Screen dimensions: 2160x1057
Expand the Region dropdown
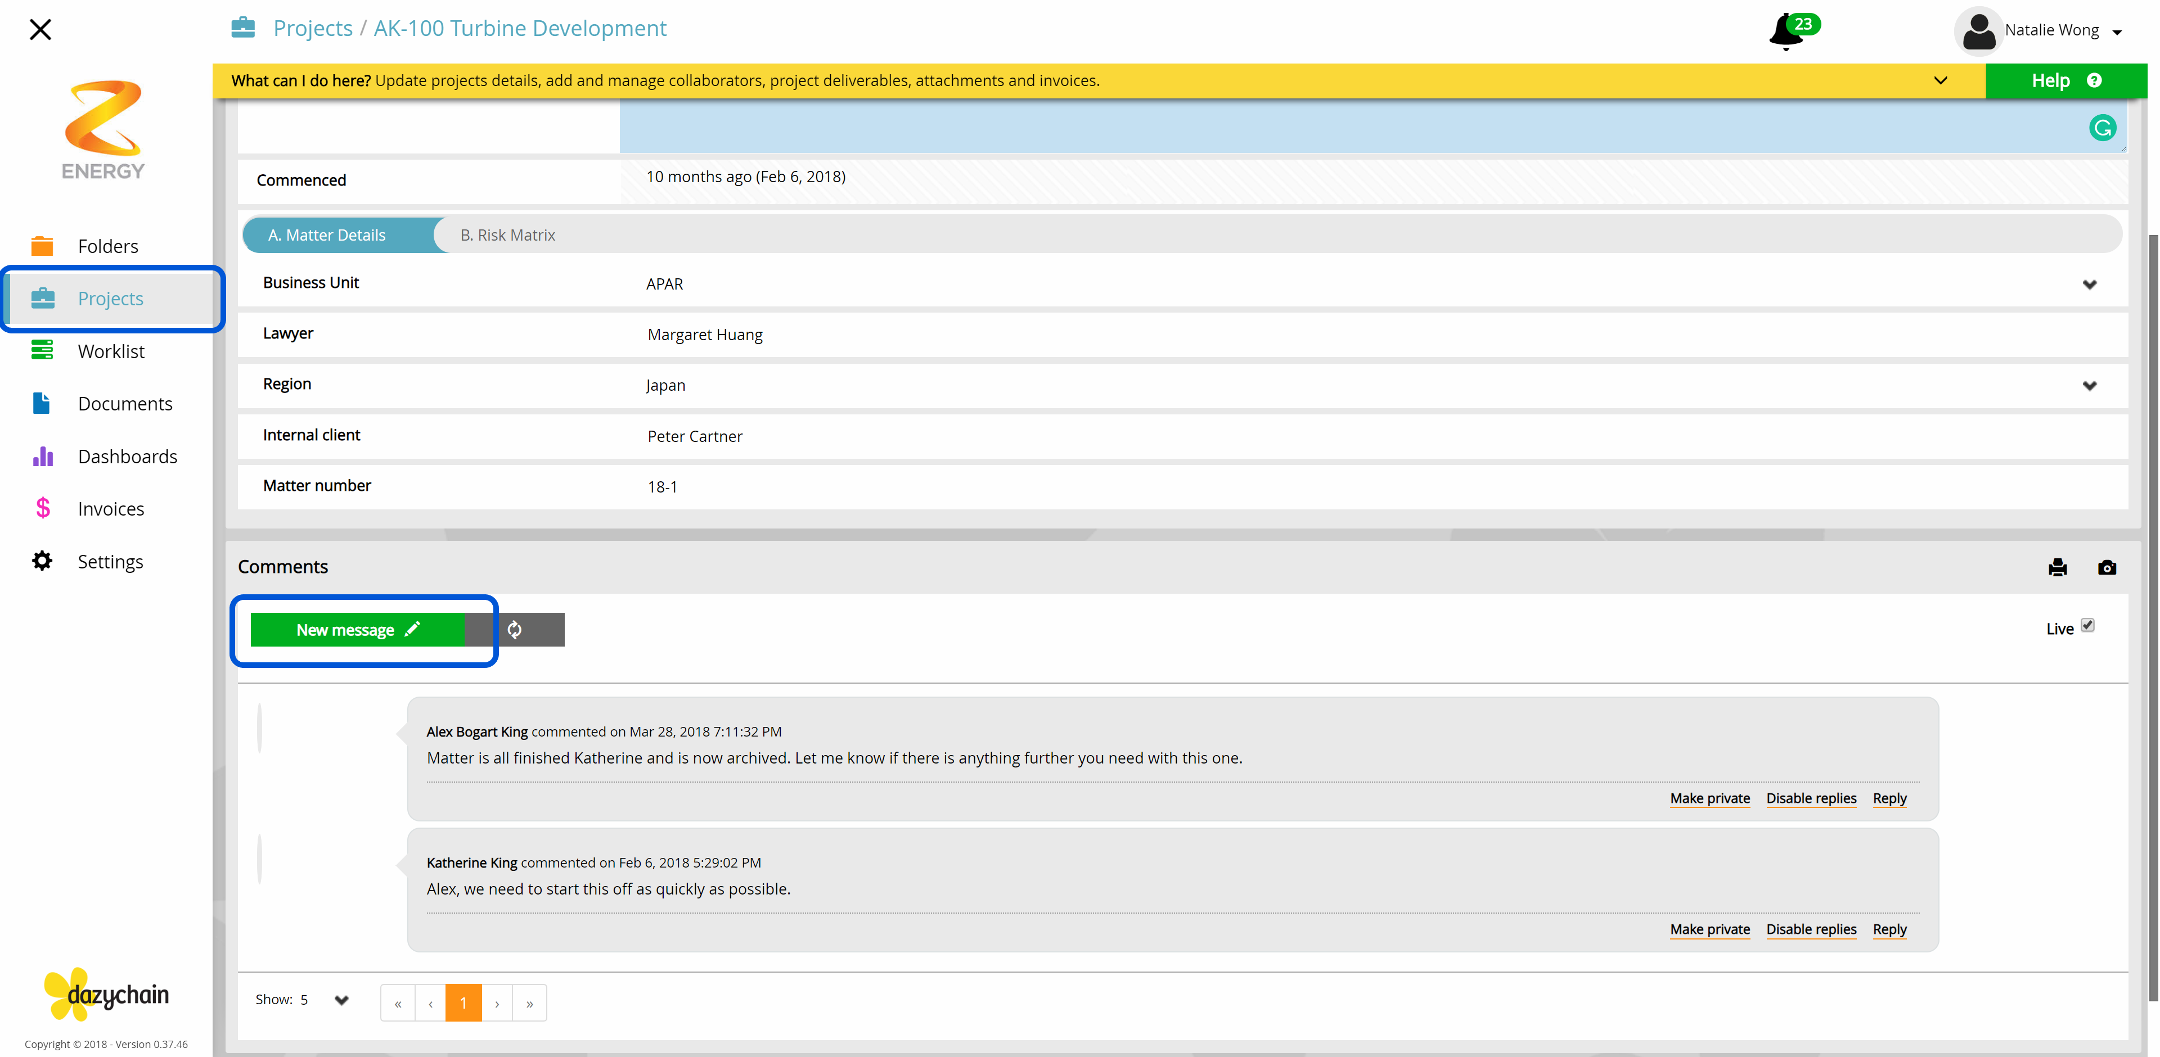pyautogui.click(x=2090, y=386)
